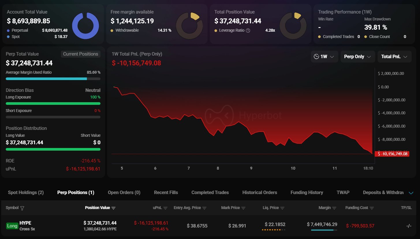Click the red PnL value tag on the chart axis
The image size is (420, 239).
[393, 154]
